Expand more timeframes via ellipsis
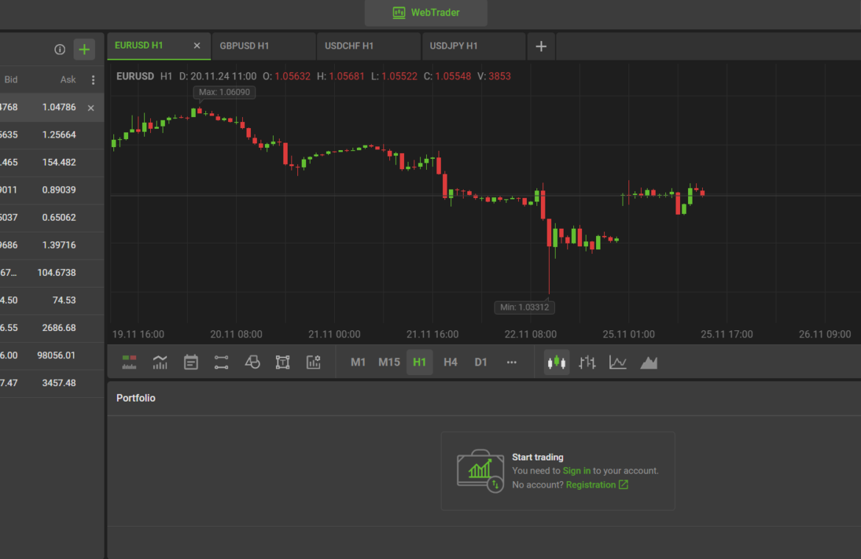This screenshot has width=861, height=559. 511,362
